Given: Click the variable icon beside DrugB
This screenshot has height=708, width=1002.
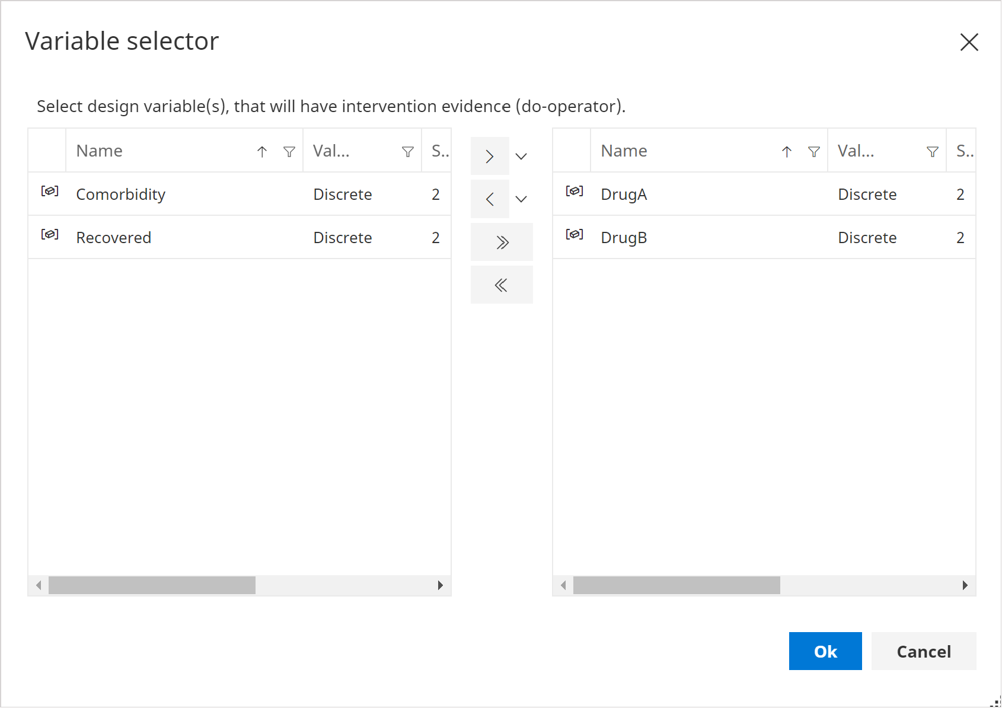Looking at the screenshot, I should pyautogui.click(x=575, y=235).
